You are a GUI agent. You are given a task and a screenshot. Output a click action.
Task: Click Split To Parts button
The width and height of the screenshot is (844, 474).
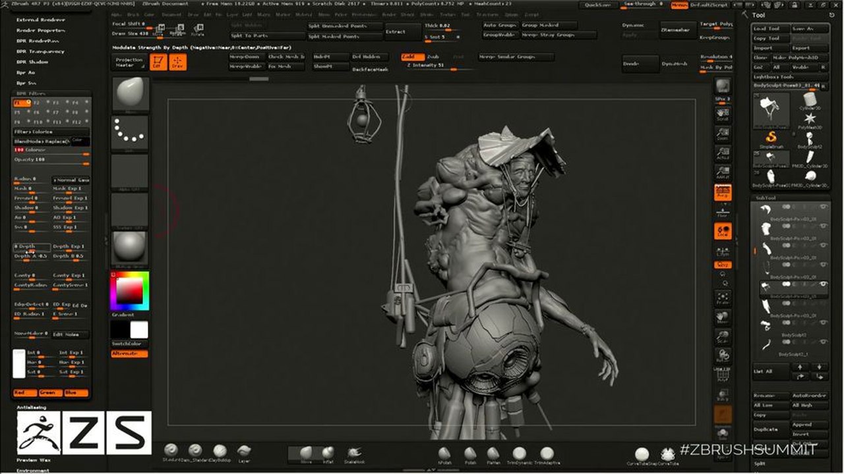coord(267,36)
